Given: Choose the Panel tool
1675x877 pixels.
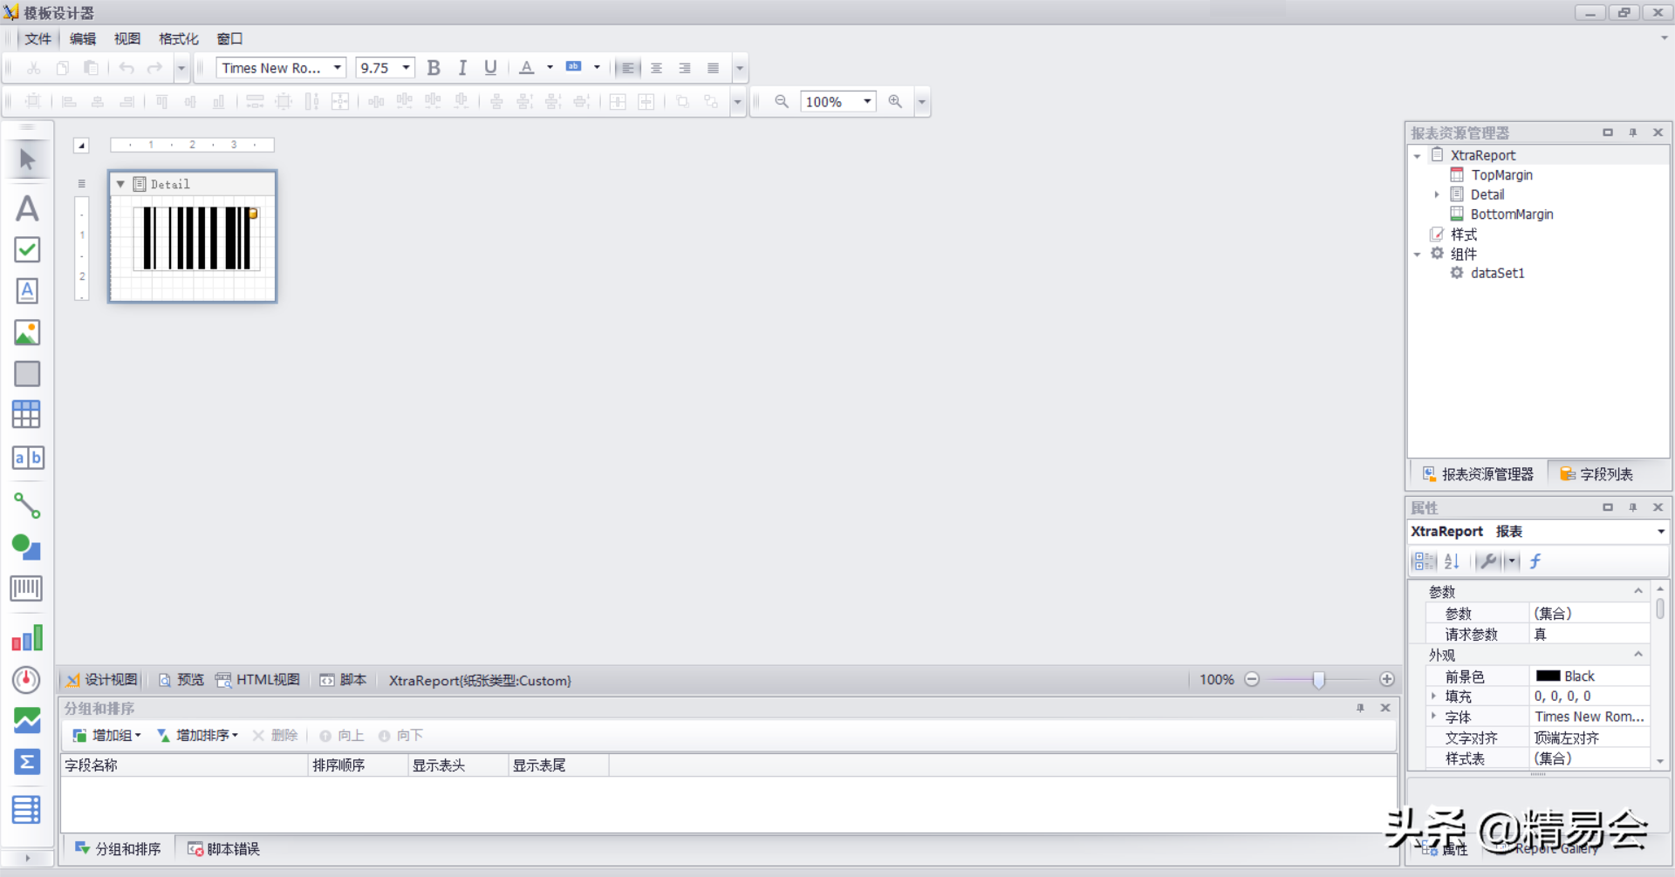Looking at the screenshot, I should point(27,374).
